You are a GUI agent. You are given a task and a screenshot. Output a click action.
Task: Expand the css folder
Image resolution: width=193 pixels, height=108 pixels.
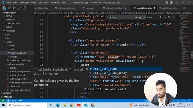pos(17,34)
